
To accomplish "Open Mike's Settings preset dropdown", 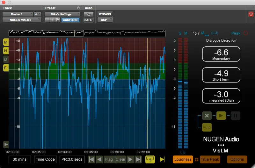I will pos(62,14).
